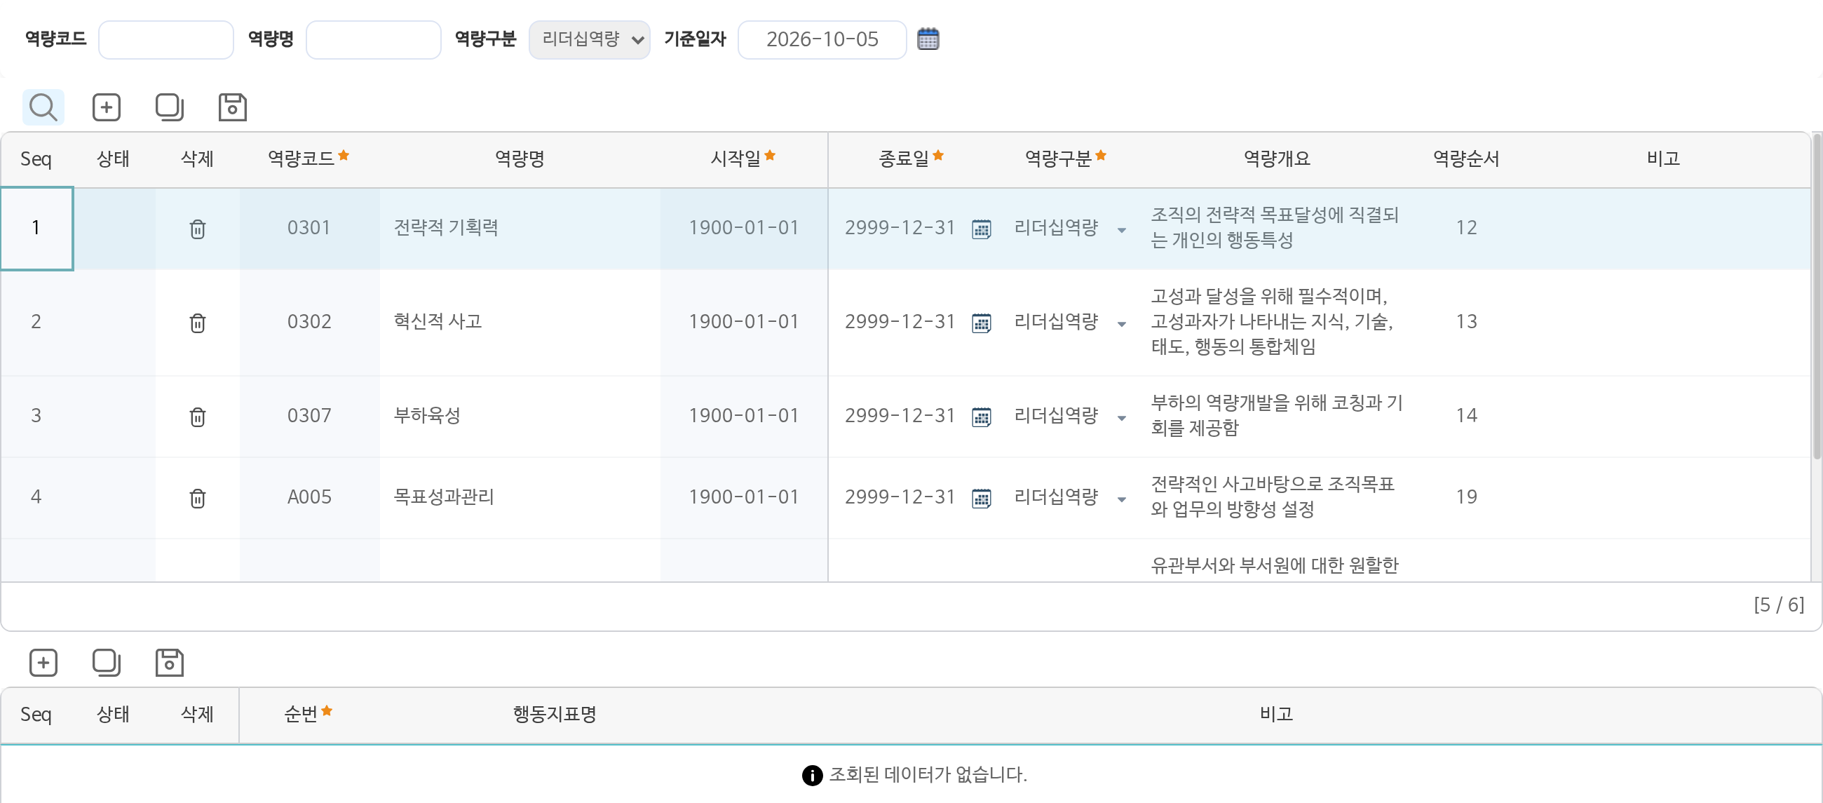
Task: Open end-date calendar for row 0302
Action: click(981, 323)
